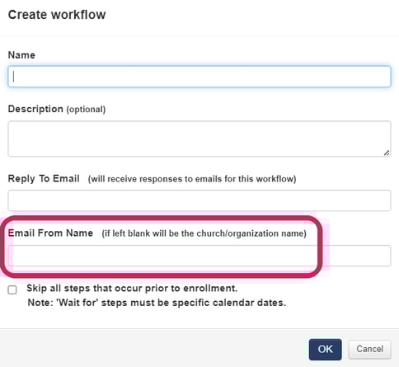Viewport: 399px width, 367px height.
Task: Click the 'Reply To Email' label
Action: (x=44, y=178)
